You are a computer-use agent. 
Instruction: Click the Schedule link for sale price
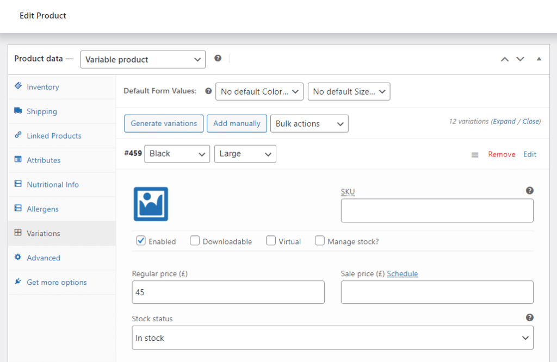point(403,273)
